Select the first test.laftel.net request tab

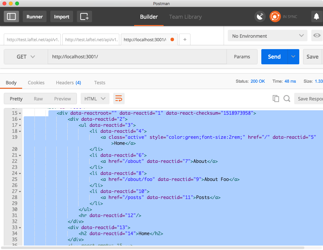click(32, 39)
